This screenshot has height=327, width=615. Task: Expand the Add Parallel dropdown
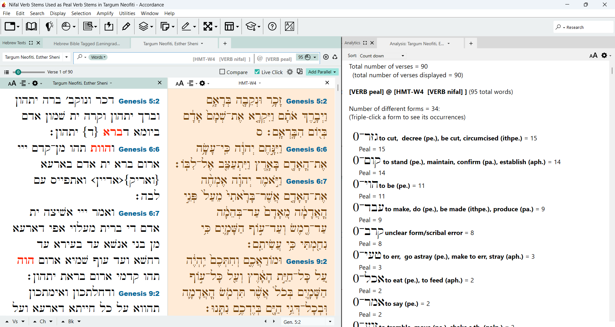click(x=322, y=72)
